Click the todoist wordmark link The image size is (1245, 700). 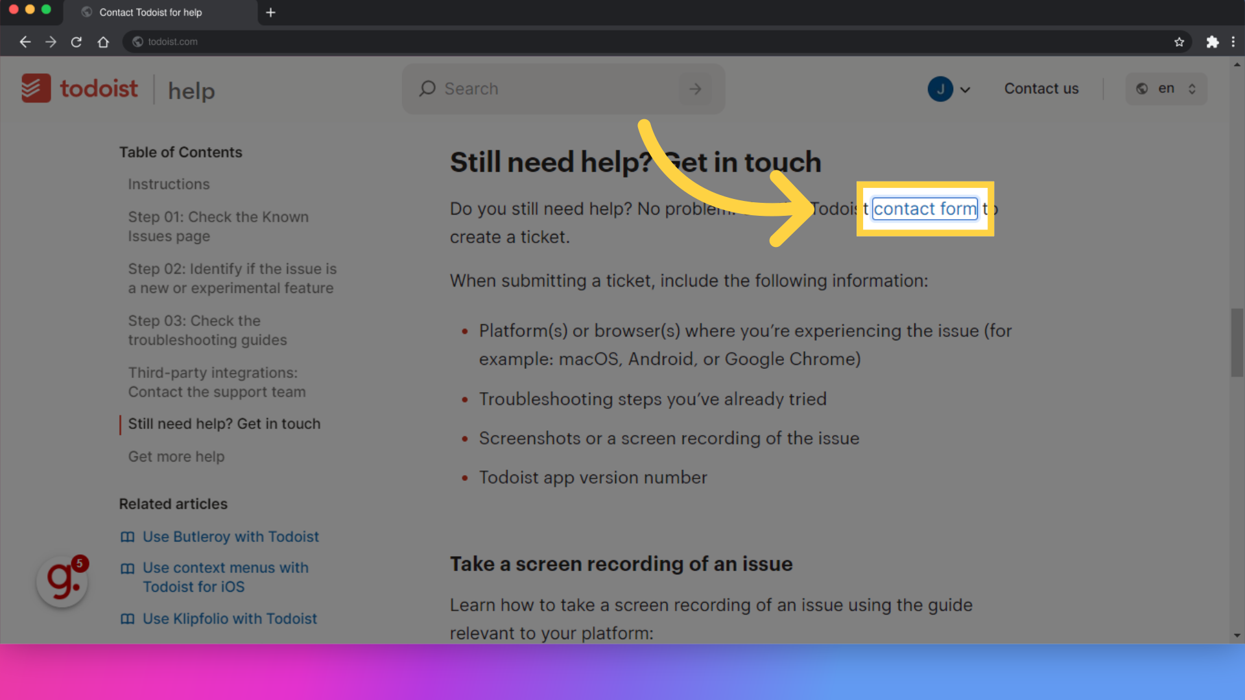pos(99,88)
